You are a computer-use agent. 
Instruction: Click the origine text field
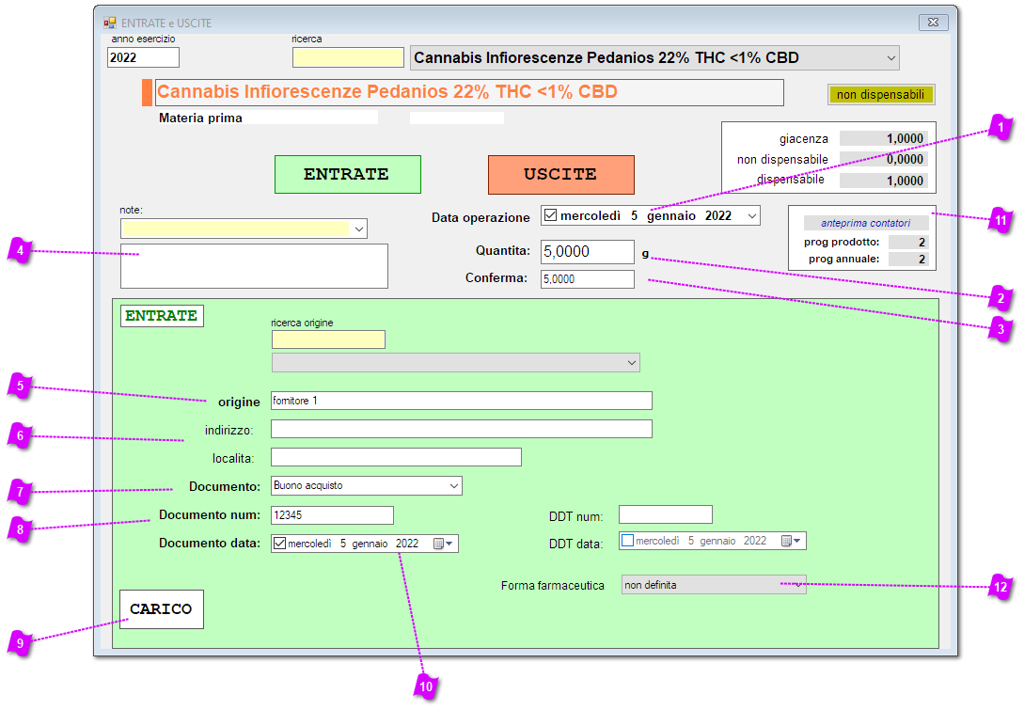461,401
